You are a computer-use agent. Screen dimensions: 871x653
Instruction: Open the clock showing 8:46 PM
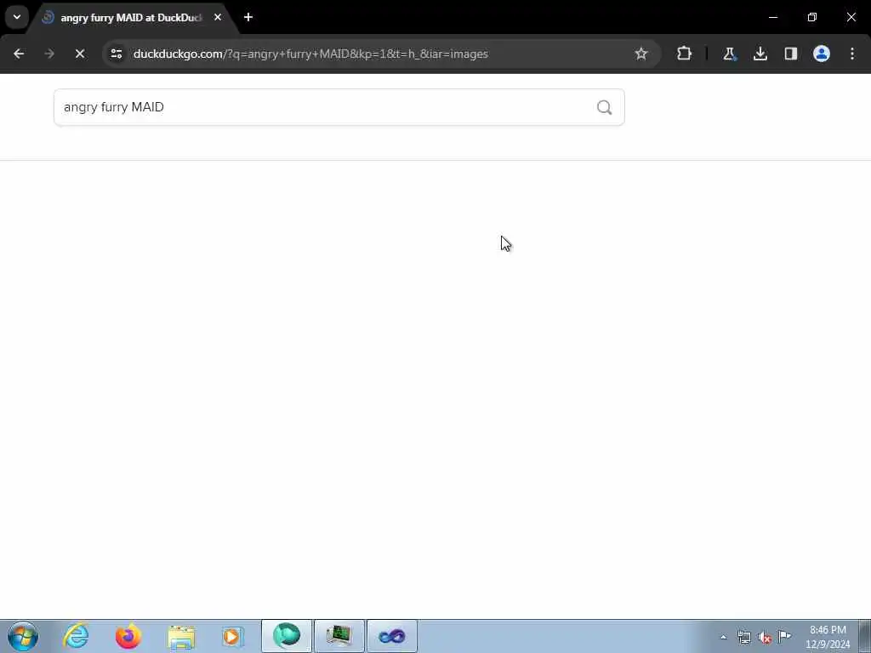pyautogui.click(x=828, y=637)
